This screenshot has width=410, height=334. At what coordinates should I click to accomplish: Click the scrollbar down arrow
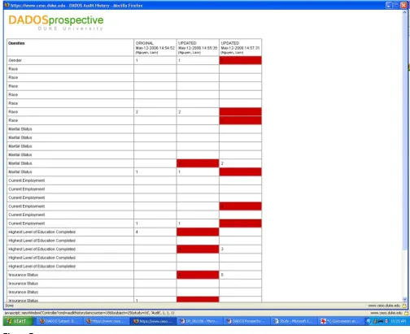tap(404, 299)
